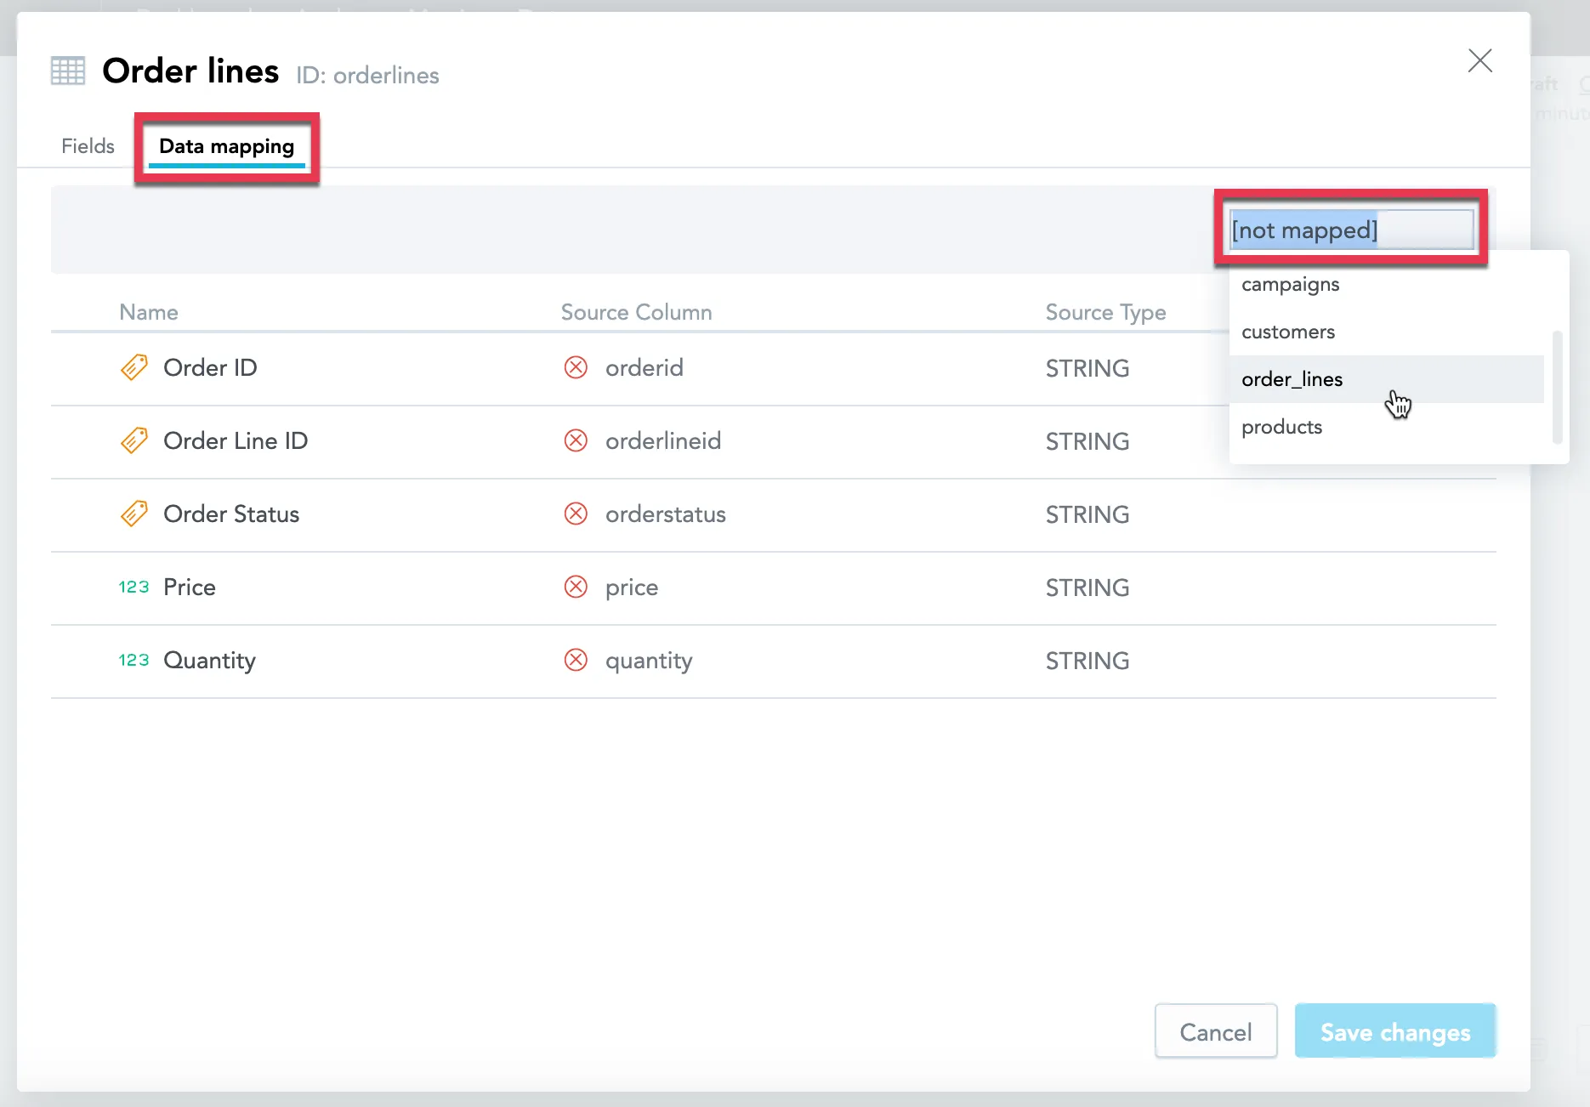Select the customers option in the list
The height and width of the screenshot is (1107, 1590).
[1287, 332]
